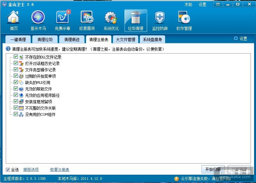Viewport: 256px width, 183px height.
Task: Uncheck 无效的应用程序路径 checkbox
Action: click(x=16, y=95)
